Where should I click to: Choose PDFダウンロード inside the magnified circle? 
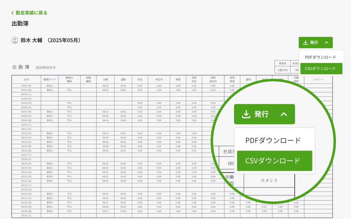273,140
